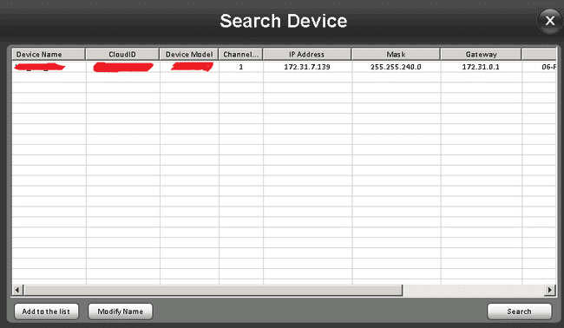
Task: Click the IP Address column header
Action: click(x=307, y=55)
